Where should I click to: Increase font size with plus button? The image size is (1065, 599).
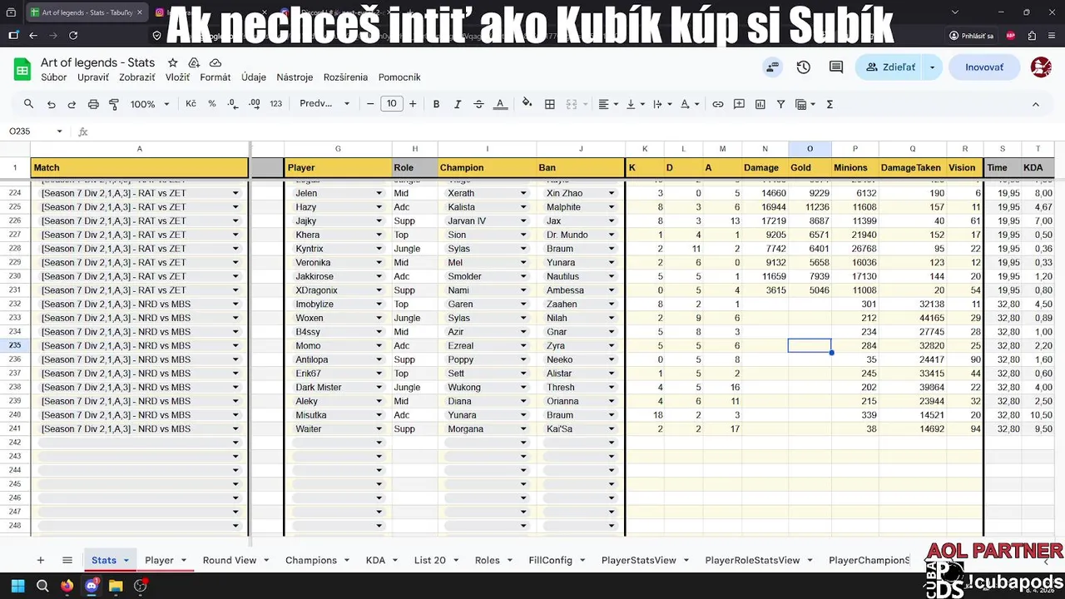[413, 104]
